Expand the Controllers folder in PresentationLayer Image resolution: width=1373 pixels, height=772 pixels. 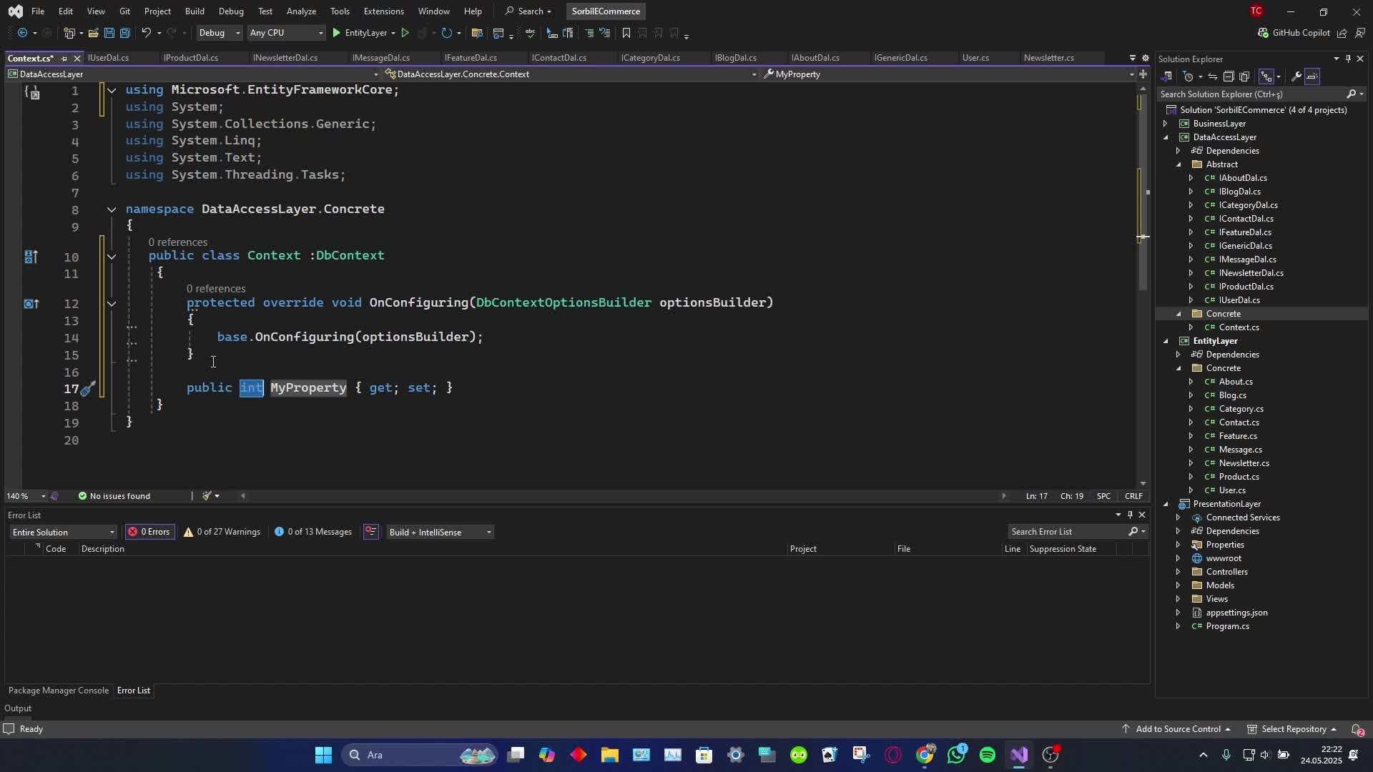1178,572
